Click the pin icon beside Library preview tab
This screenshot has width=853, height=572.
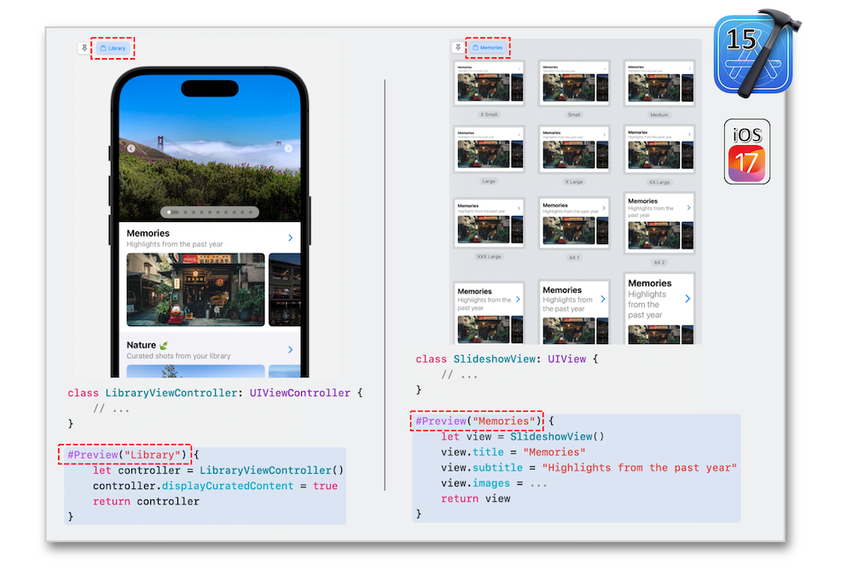point(84,48)
